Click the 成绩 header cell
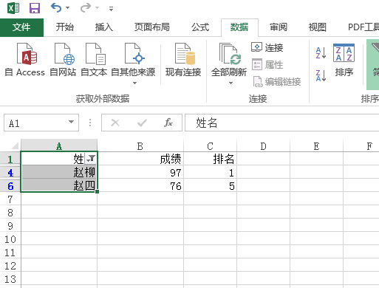Screen dimensions: 379x288 [x=140, y=159]
